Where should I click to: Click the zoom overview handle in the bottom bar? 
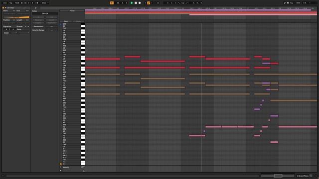[x=278, y=176]
